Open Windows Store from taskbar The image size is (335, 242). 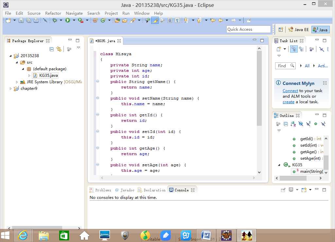(x=64, y=235)
